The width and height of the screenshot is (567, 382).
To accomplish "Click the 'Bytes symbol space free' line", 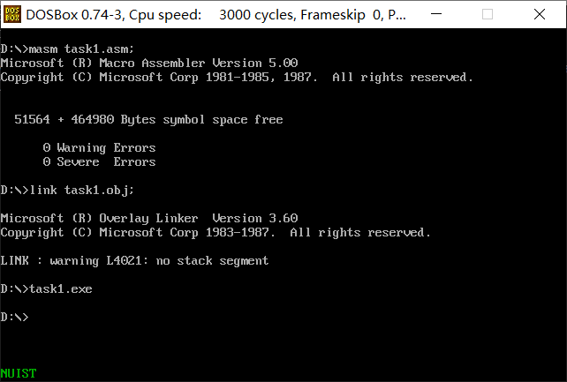I will pos(148,119).
